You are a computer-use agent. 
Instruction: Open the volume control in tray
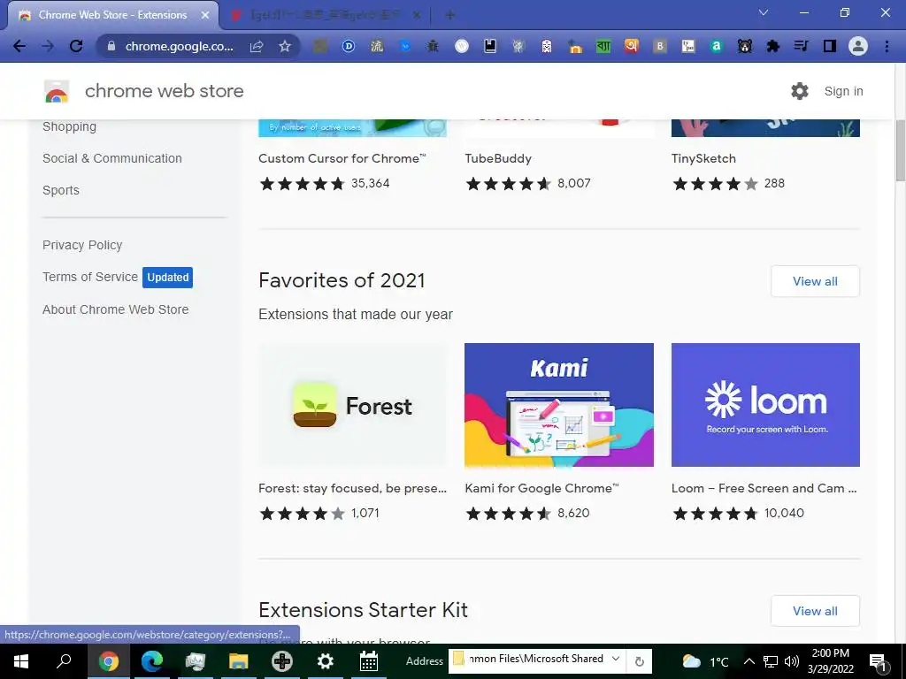coord(792,661)
